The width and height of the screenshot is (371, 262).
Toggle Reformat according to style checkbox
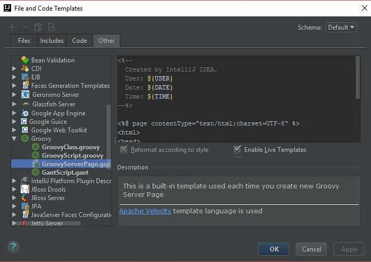(123, 149)
